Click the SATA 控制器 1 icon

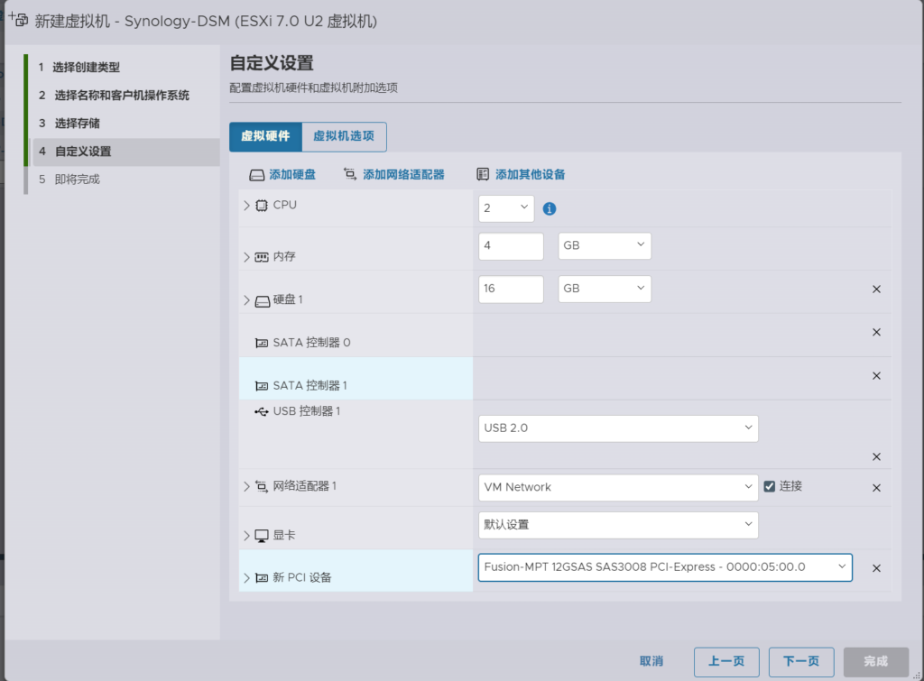point(262,386)
